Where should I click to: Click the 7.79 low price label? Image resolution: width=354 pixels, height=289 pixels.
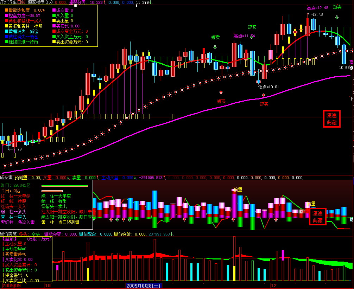17,149
